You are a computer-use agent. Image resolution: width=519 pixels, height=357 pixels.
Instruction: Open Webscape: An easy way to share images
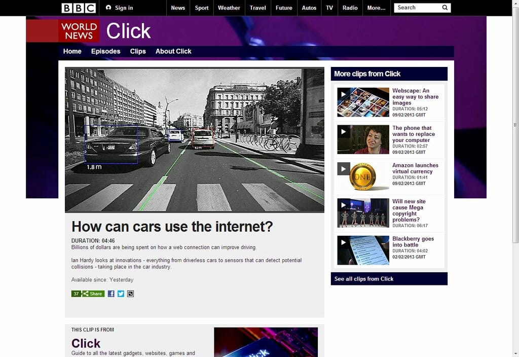click(415, 97)
